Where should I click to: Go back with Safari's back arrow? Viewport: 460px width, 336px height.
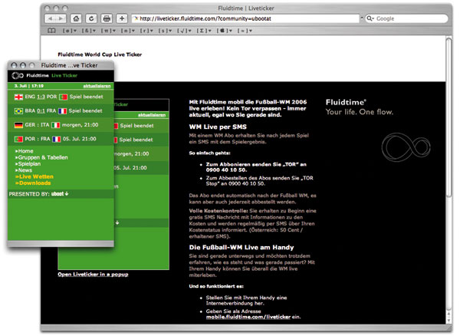[x=51, y=18]
